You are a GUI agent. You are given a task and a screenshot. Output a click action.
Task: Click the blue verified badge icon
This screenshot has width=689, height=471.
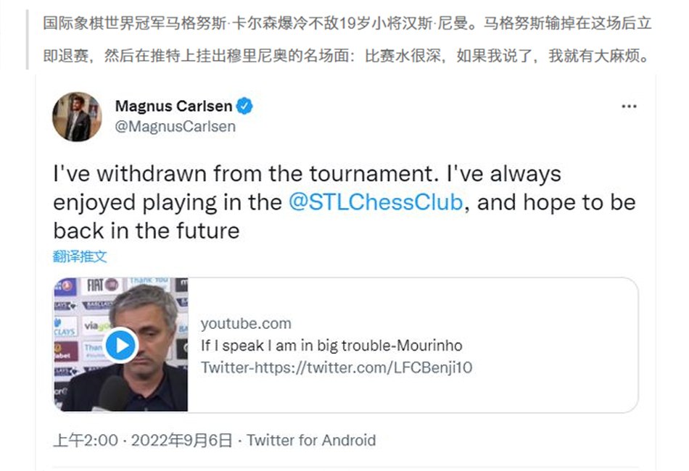[246, 106]
